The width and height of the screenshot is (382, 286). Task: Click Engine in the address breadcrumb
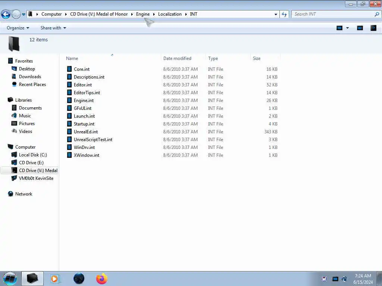pyautogui.click(x=143, y=14)
